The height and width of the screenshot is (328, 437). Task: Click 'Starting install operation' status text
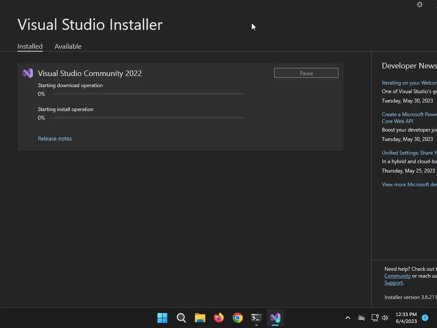65,109
